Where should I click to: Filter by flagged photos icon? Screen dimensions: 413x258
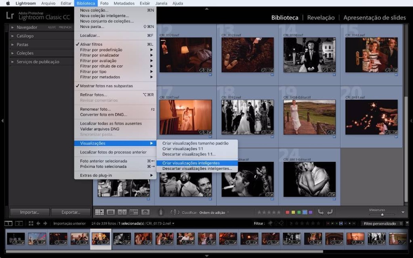(x=270, y=224)
